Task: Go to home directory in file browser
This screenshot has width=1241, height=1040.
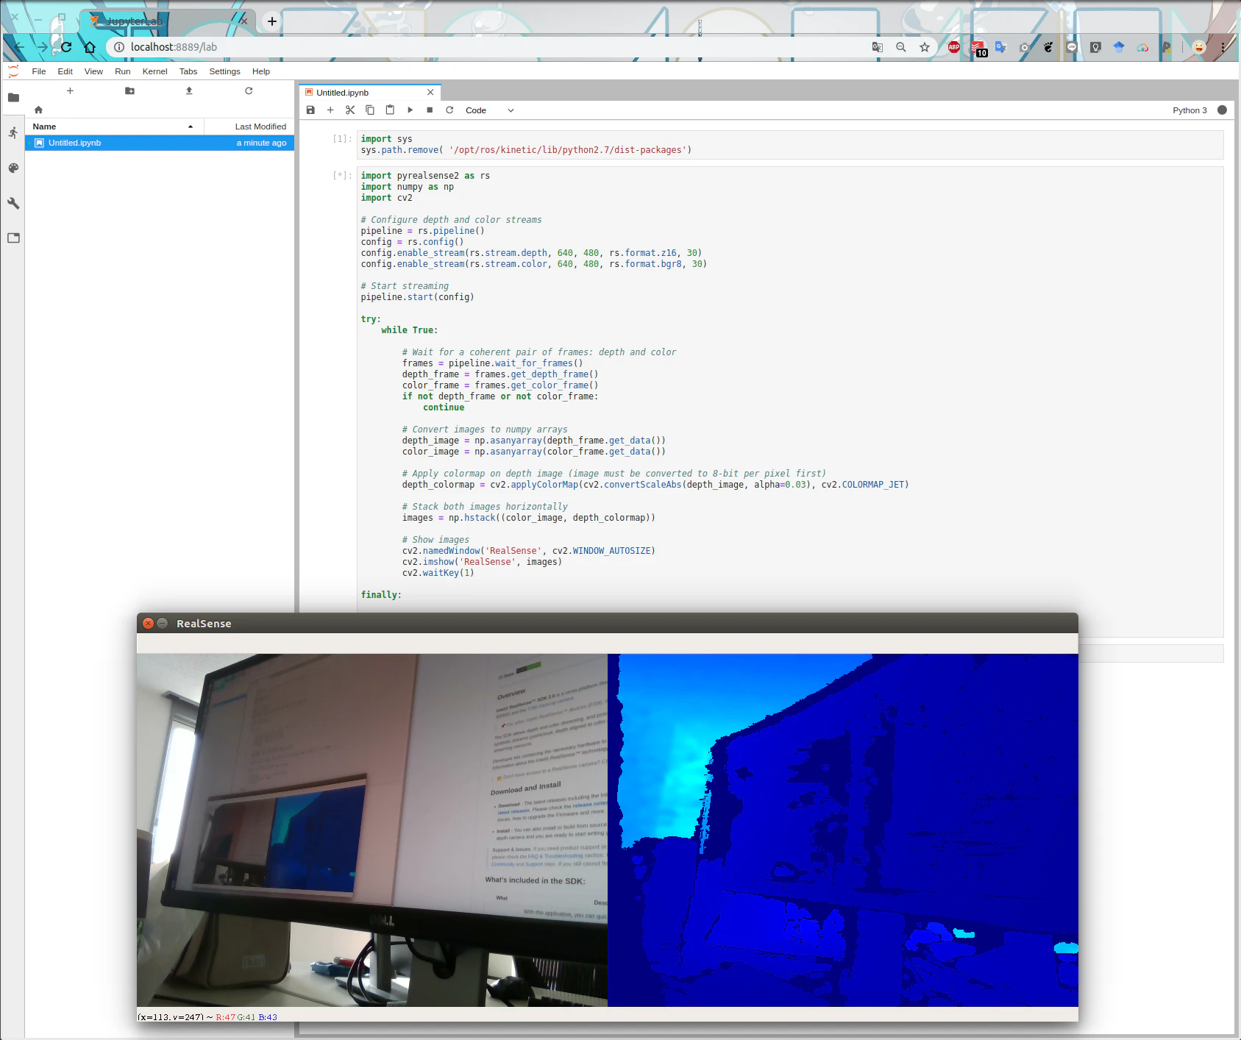Action: point(38,110)
